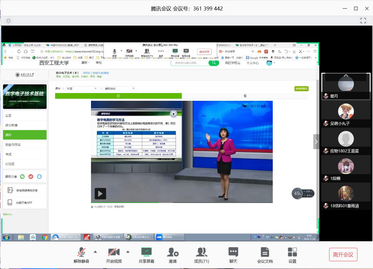373x269 pixels.
Task: Expand video options arrow beside 开启视频
Action: coord(128,252)
